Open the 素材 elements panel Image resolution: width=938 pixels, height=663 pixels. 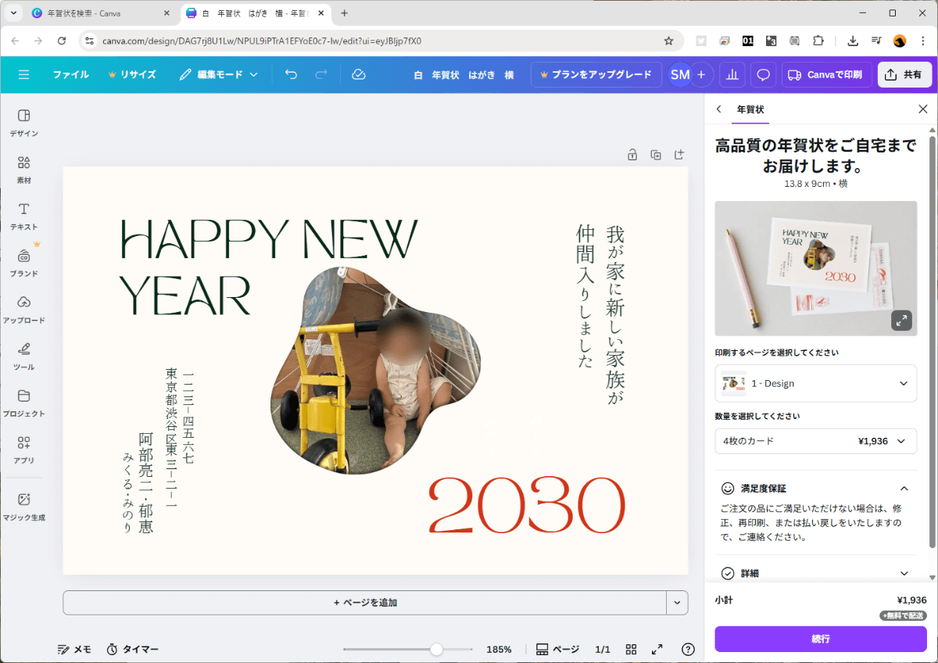pyautogui.click(x=23, y=170)
